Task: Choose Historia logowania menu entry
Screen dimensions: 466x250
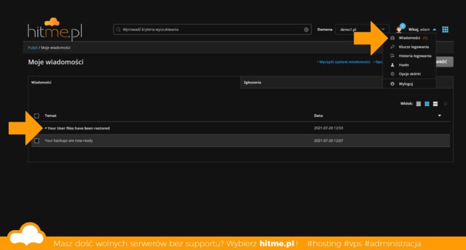Action: [410, 56]
